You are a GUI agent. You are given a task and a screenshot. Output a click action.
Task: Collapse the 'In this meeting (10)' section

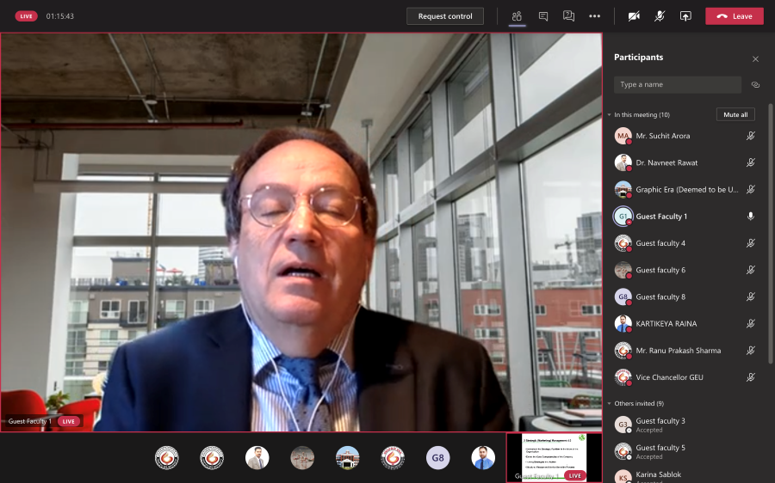pyautogui.click(x=609, y=115)
